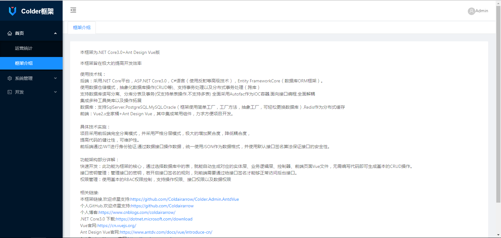Click the scrollbar up arrow

click(498, 3)
